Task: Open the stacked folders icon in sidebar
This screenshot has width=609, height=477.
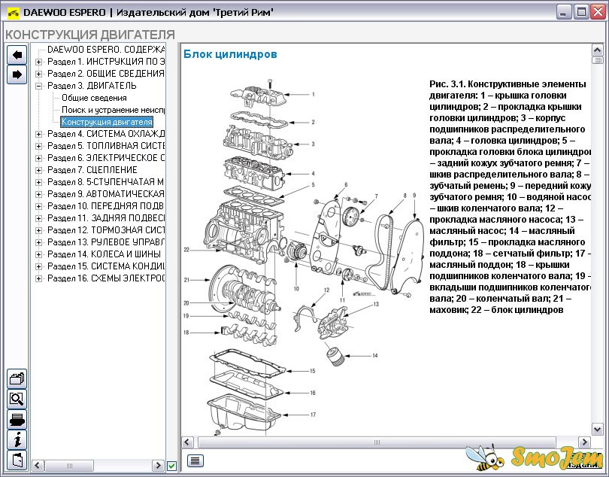Action: pyautogui.click(x=17, y=378)
